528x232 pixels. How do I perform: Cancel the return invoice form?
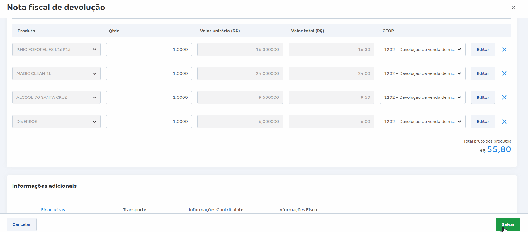(21, 224)
